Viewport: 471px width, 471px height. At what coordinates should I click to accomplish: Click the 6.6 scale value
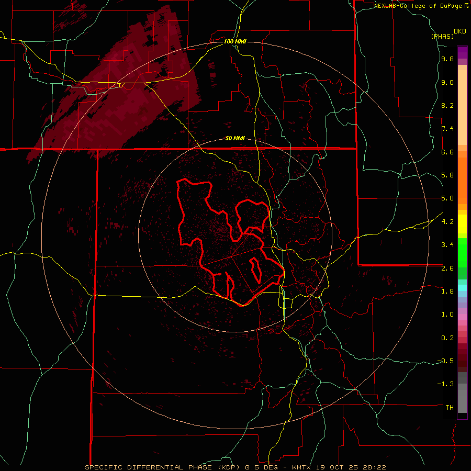click(x=447, y=152)
